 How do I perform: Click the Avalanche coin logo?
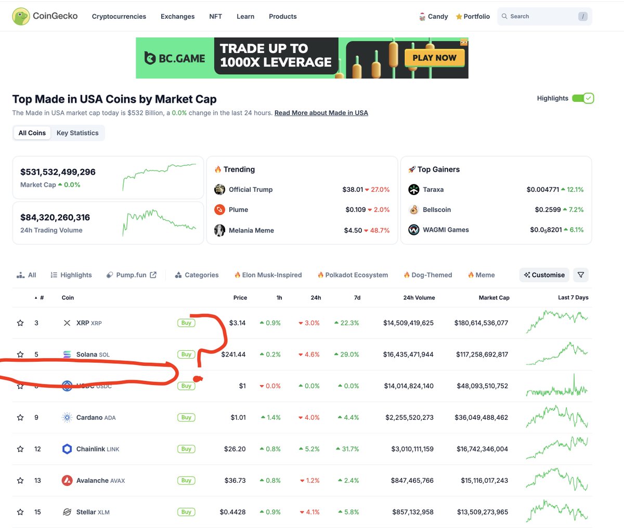coord(67,481)
